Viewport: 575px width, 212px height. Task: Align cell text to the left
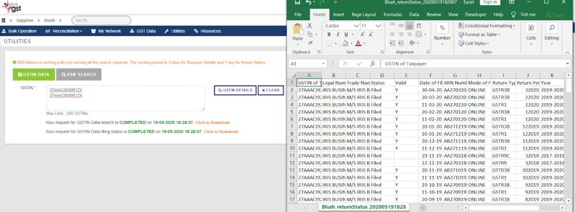pyautogui.click(x=392, y=34)
